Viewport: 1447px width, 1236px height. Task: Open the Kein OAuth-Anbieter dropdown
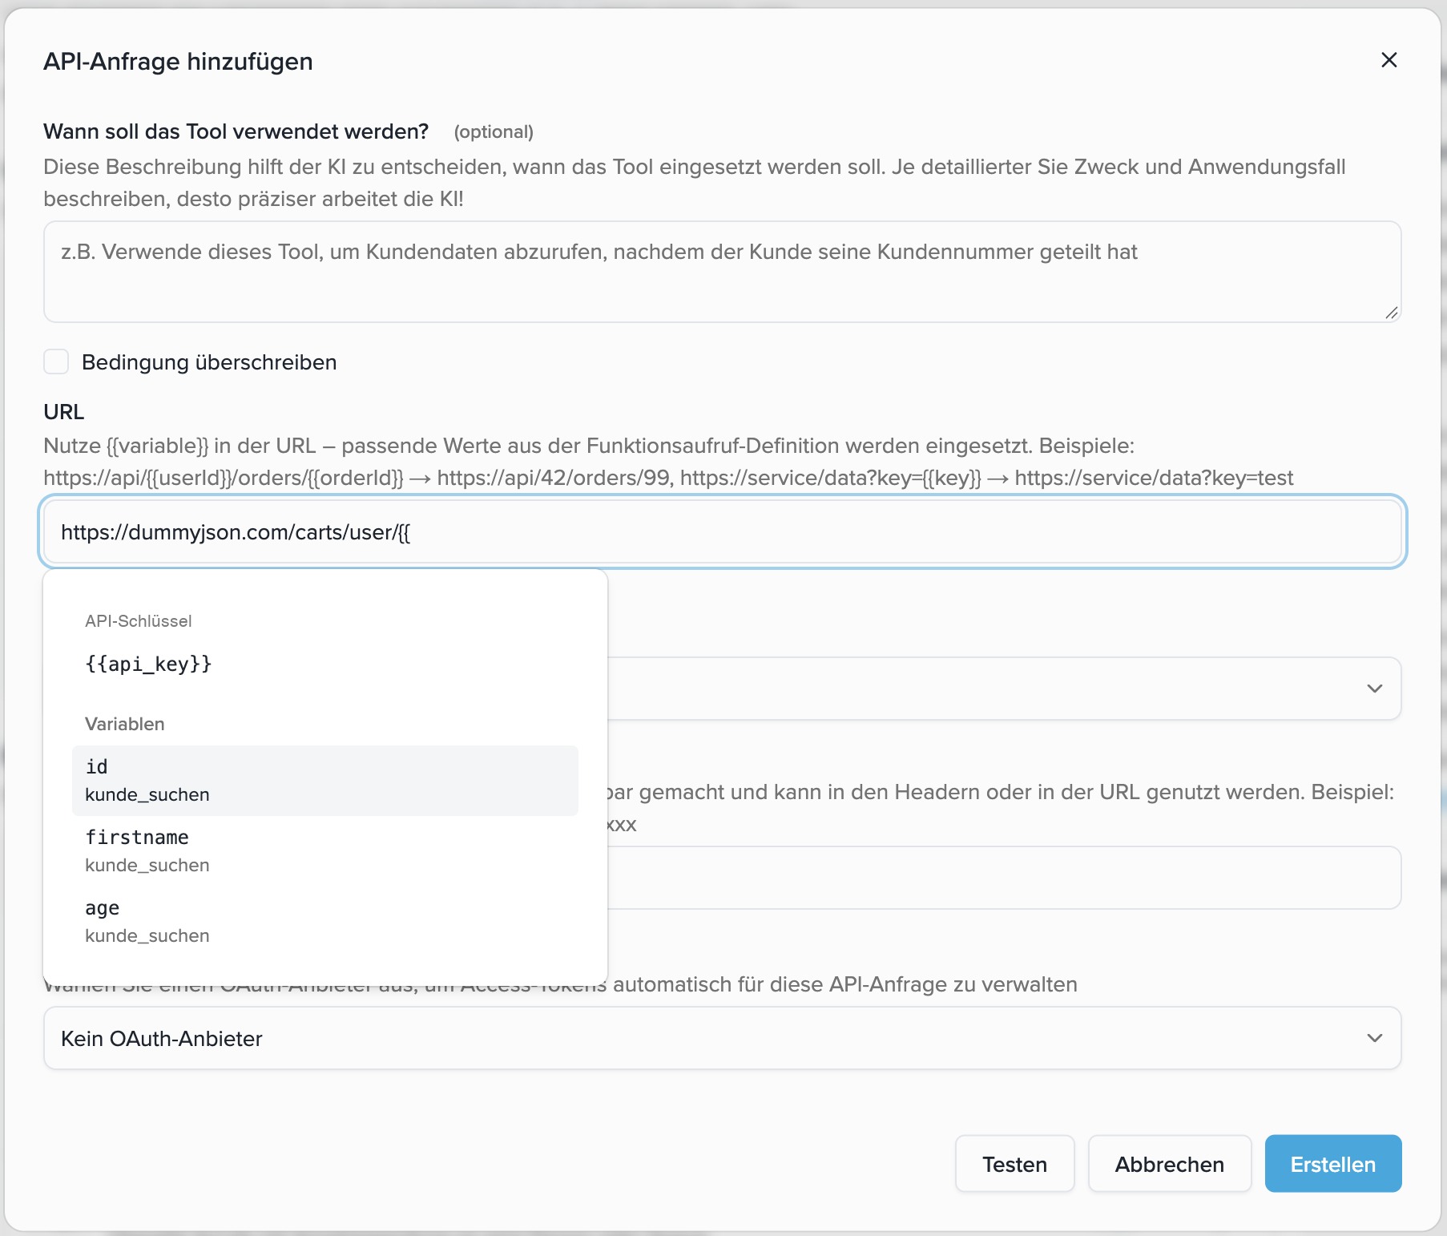[x=722, y=1038]
